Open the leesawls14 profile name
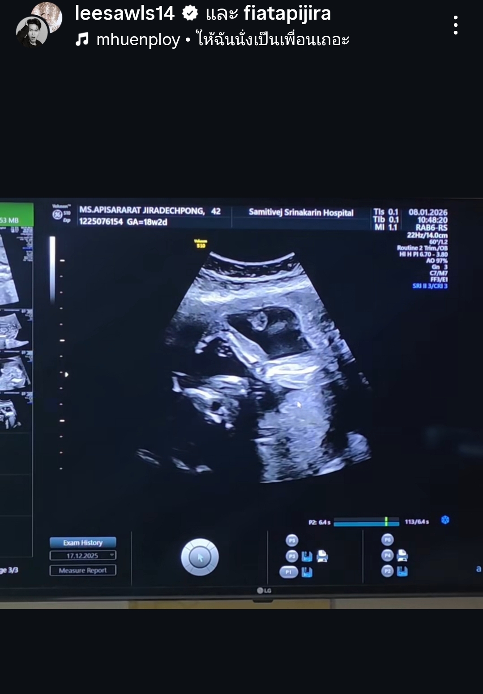Image resolution: width=483 pixels, height=694 pixels. point(124,13)
